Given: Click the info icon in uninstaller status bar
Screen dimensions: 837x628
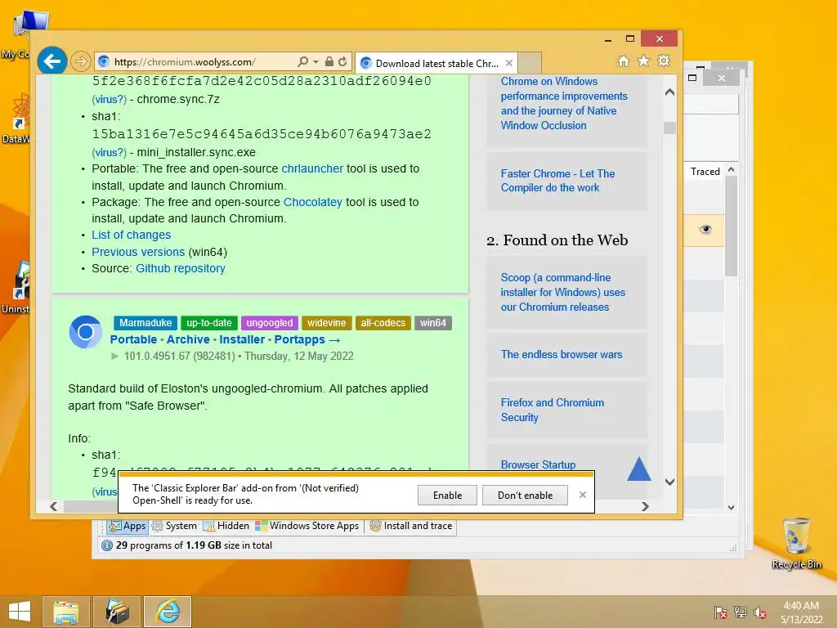Looking at the screenshot, I should pos(107,545).
